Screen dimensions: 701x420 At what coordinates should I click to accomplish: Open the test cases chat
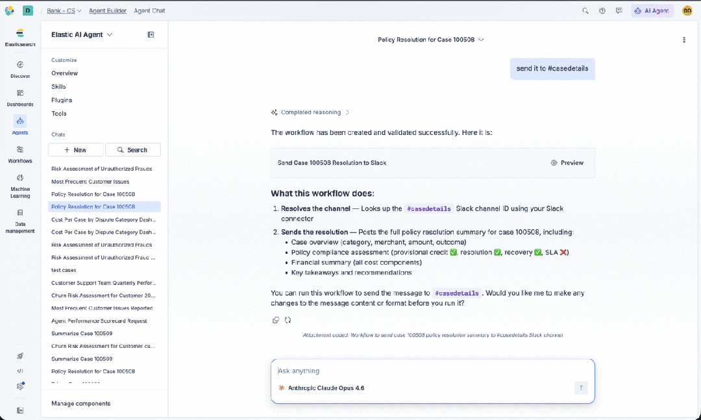coord(64,270)
